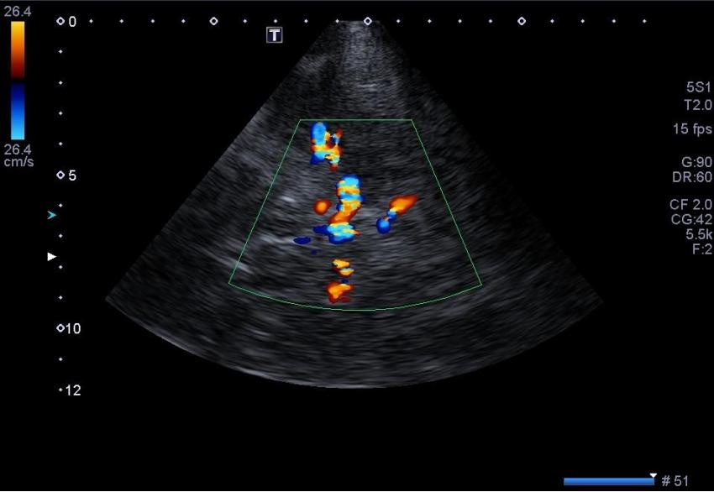This screenshot has width=714, height=492.
Task: Click the diamond marker at depth 5
Action: point(60,175)
